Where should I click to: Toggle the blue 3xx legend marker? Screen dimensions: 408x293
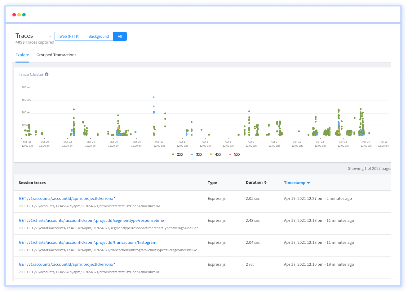point(192,154)
